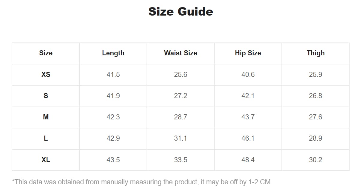
Task: Select the L size row label
Action: (46, 138)
